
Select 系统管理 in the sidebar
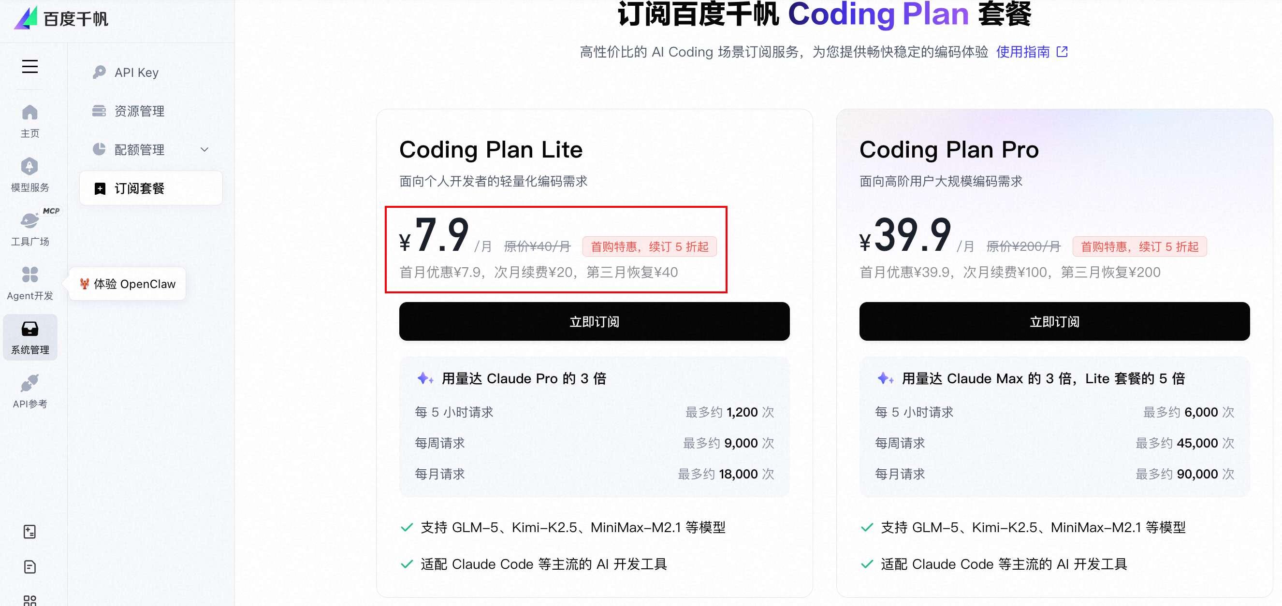(x=30, y=337)
